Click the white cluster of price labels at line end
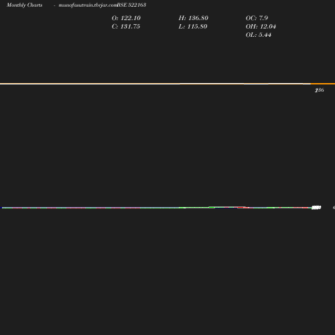335x335 pixels. [316, 208]
